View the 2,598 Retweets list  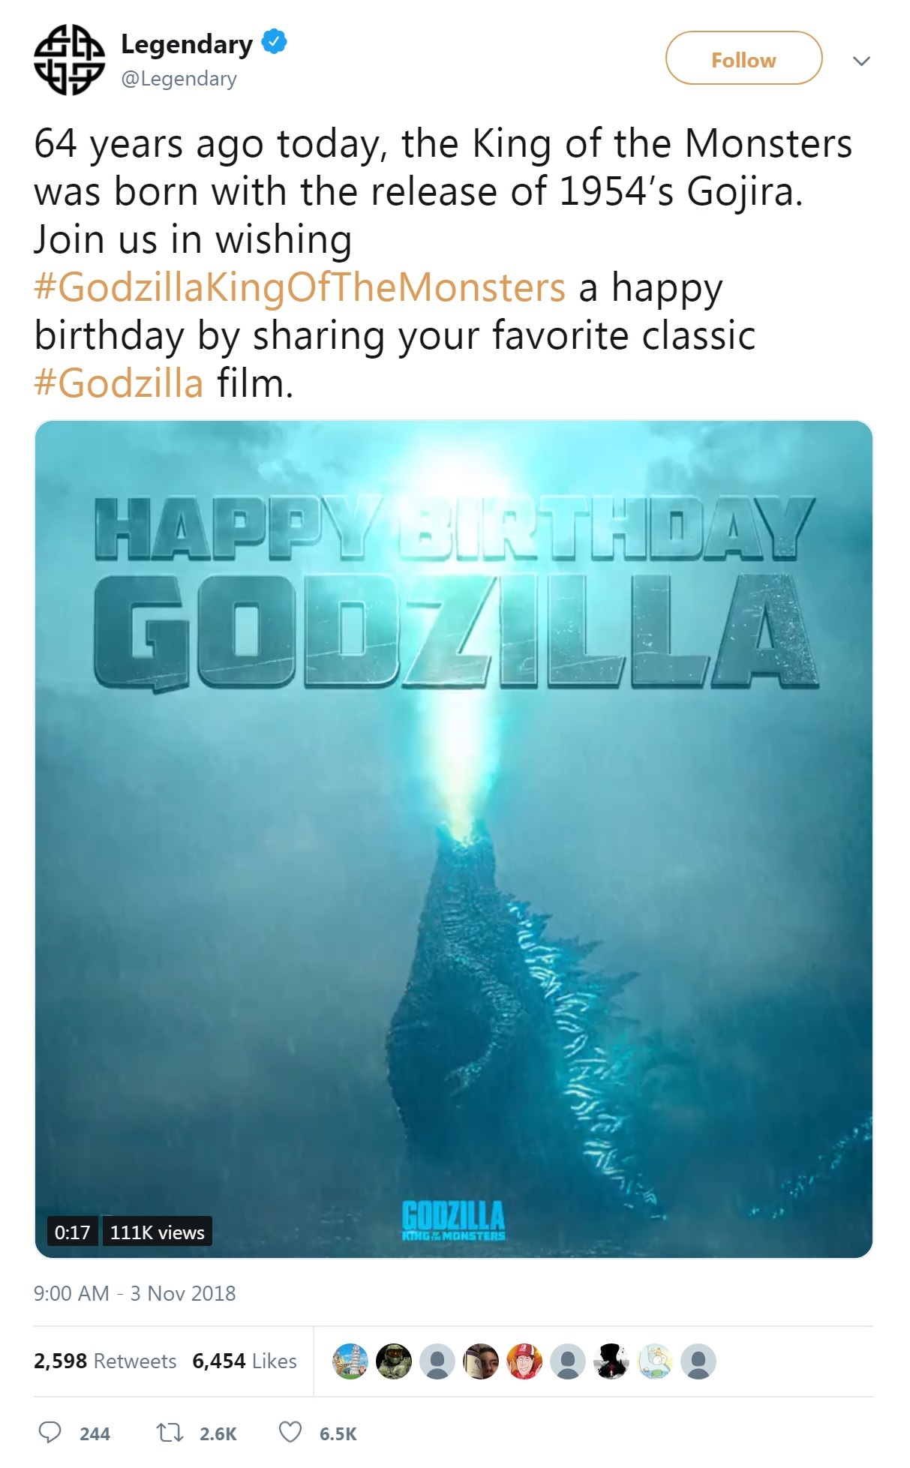pyautogui.click(x=105, y=1361)
